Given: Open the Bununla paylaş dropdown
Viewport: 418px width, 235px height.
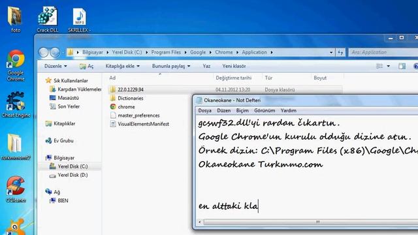Looking at the screenshot, I should click(171, 66).
